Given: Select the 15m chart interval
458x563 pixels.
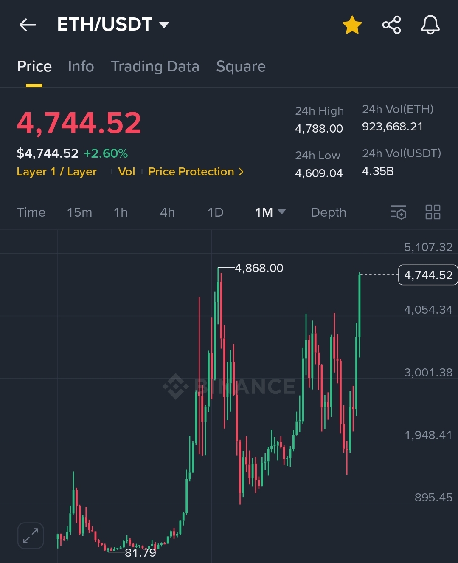Looking at the screenshot, I should pyautogui.click(x=79, y=212).
